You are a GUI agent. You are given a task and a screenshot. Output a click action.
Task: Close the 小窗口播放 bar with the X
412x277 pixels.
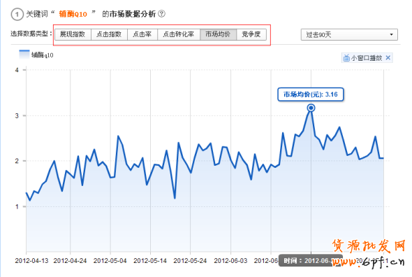[x=388, y=57]
